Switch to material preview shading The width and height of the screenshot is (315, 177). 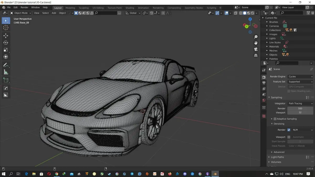(249, 13)
